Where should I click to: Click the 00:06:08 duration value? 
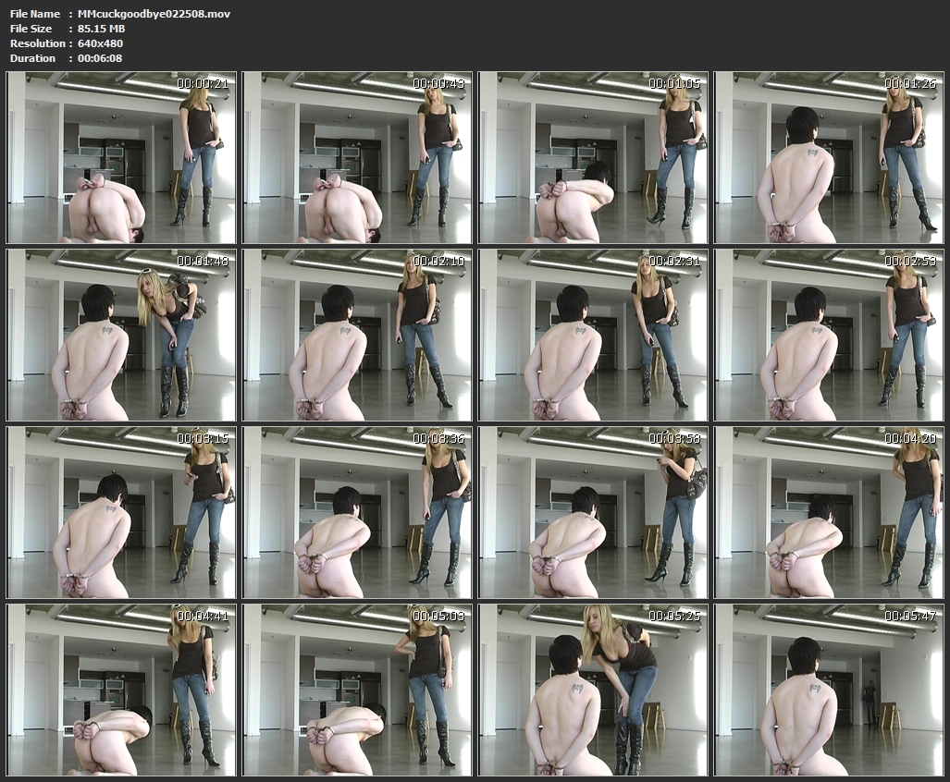(101, 58)
